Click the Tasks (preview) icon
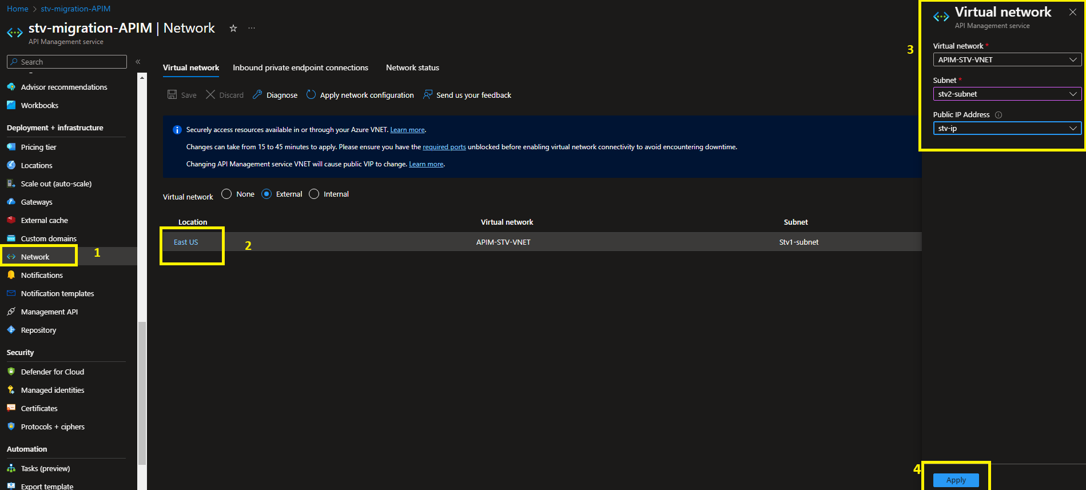This screenshot has height=490, width=1086. (x=11, y=468)
